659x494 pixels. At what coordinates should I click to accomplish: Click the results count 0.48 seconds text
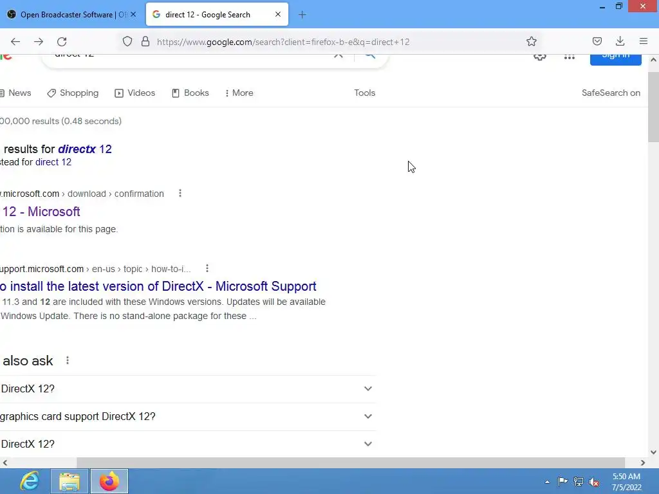(60, 121)
